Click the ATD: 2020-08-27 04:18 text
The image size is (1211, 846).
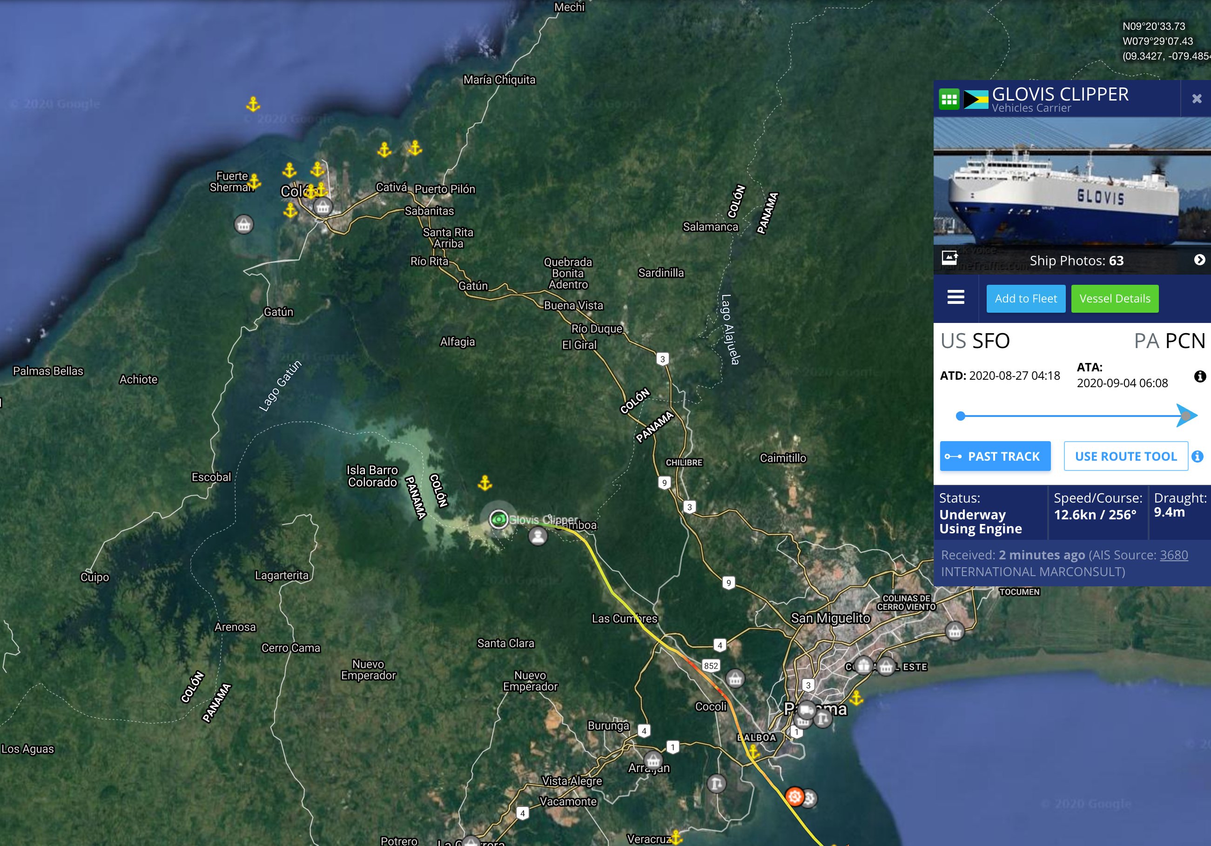(x=1000, y=376)
